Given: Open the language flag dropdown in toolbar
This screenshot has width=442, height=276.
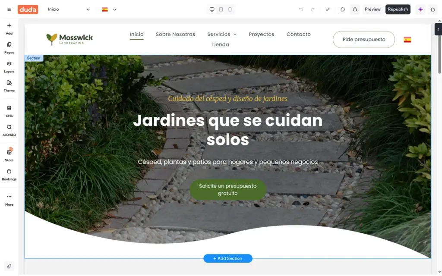Looking at the screenshot, I should coord(109,9).
